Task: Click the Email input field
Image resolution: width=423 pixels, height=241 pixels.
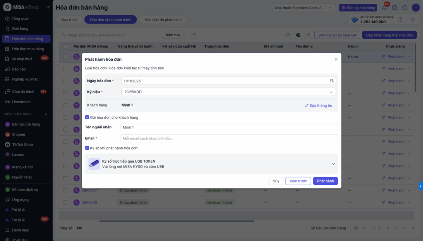Action: click(229, 138)
